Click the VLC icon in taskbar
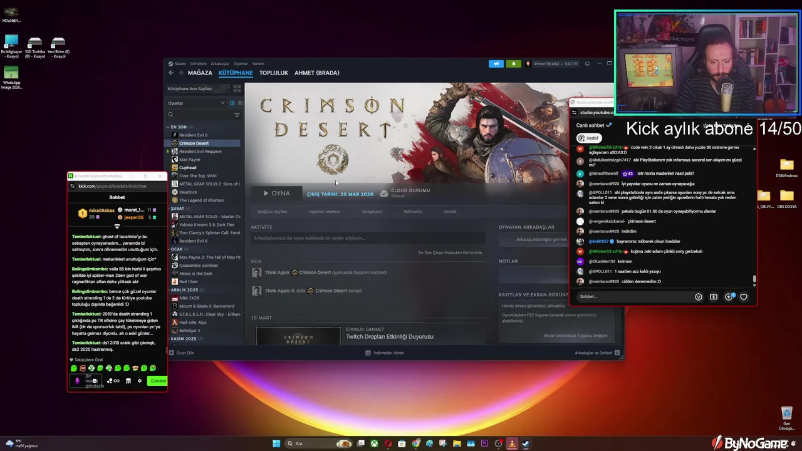This screenshot has width=802, height=451. [x=512, y=443]
